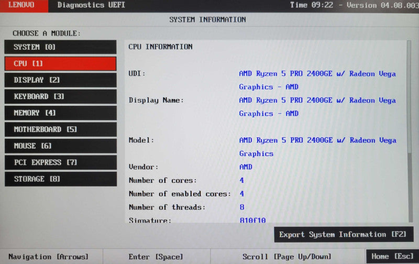Viewport: 419px width, 264px height.
Task: Click the Display Name label
Action: (x=156, y=100)
